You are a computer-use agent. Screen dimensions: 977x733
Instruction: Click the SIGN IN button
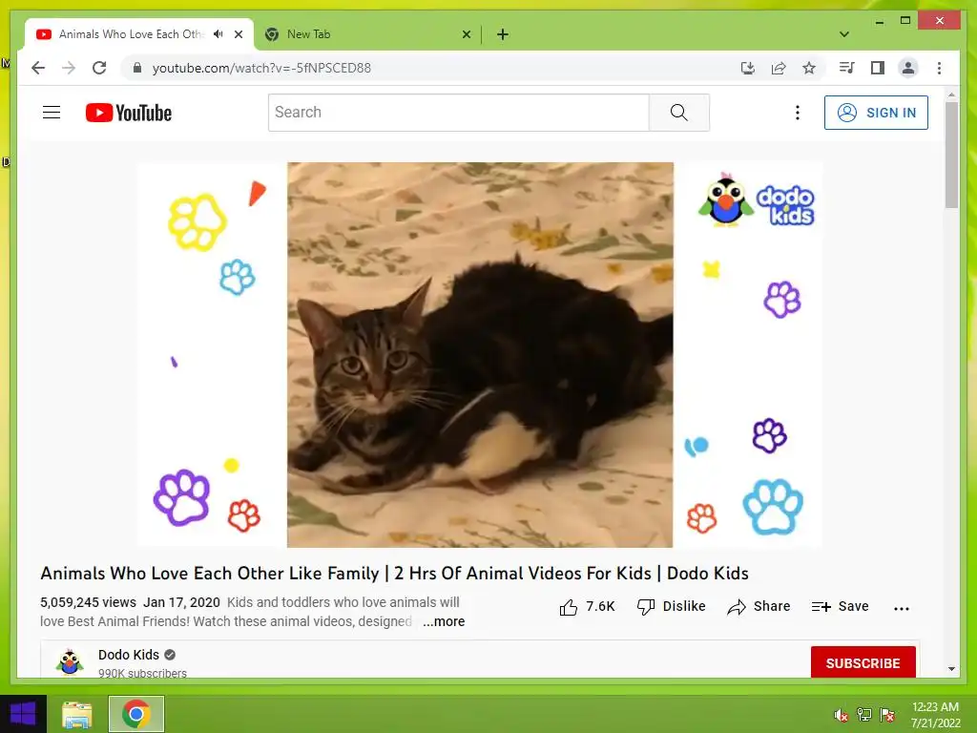click(x=876, y=113)
